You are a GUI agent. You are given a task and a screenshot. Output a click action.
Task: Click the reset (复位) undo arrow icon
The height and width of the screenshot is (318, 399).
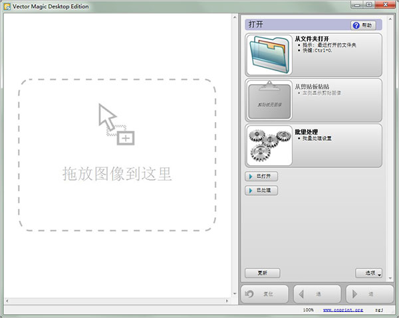(x=250, y=293)
